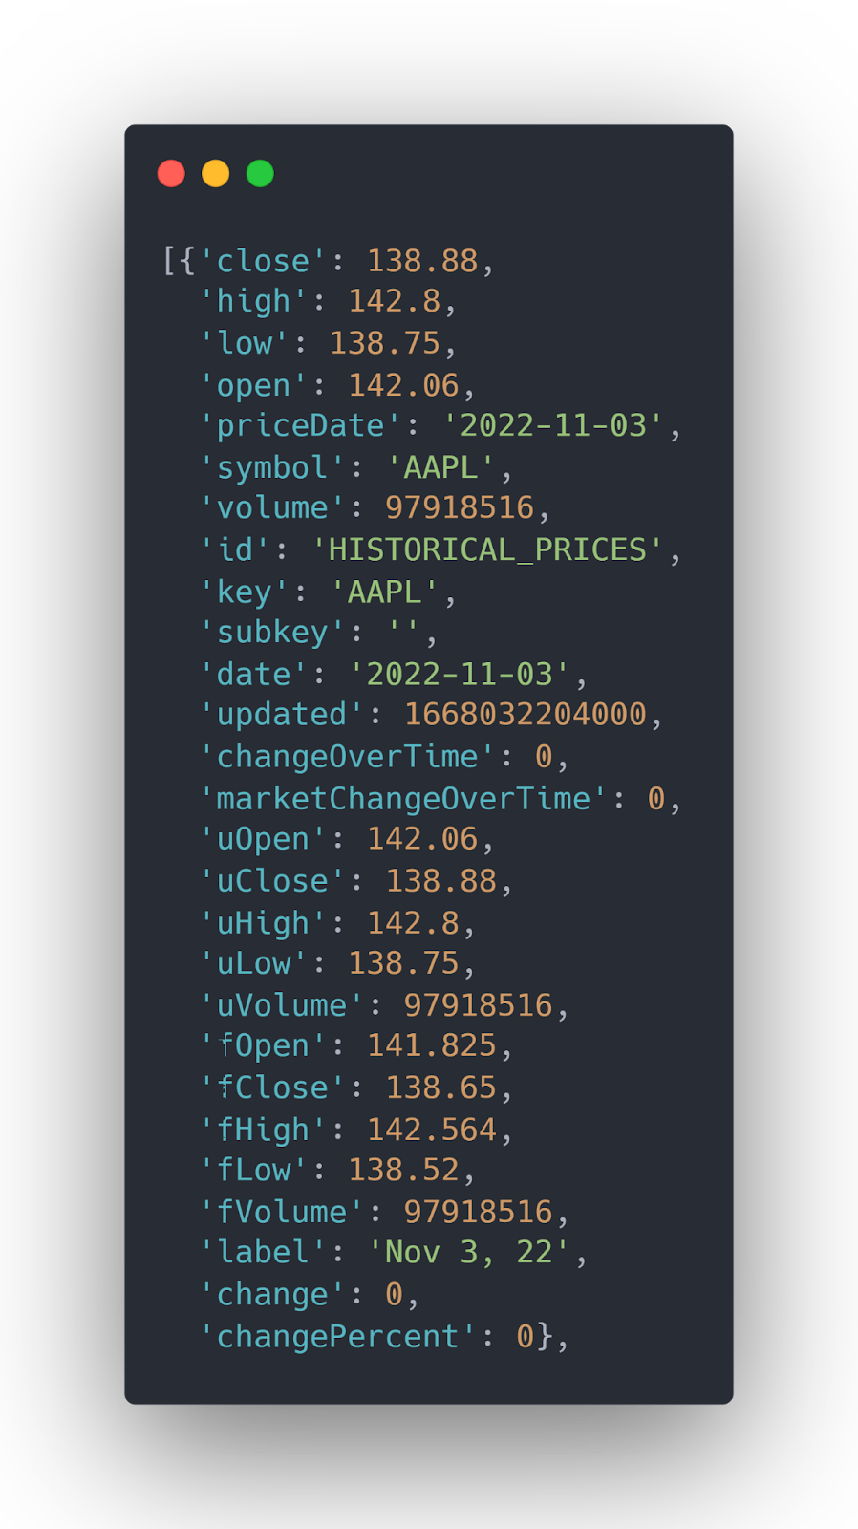Click the label string 'Nov 3, 22'
Screen dimensions: 858x1529
coord(469,1253)
